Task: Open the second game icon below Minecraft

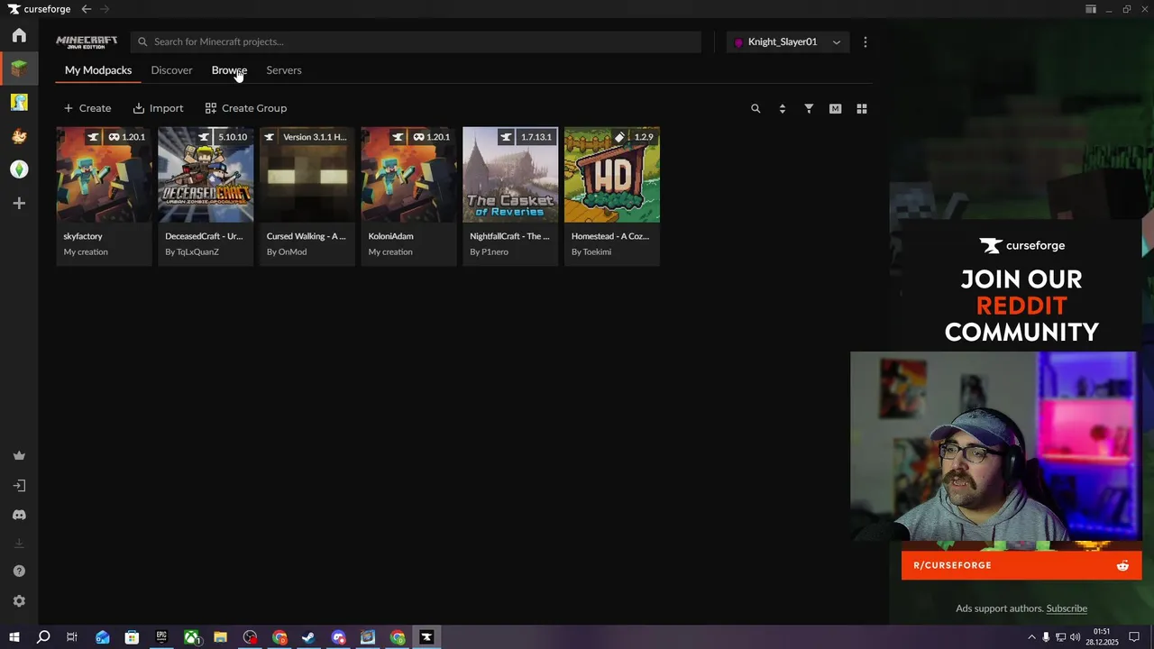Action: pyautogui.click(x=19, y=102)
